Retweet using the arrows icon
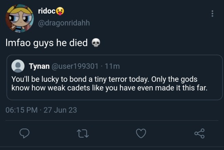 [x=83, y=133]
